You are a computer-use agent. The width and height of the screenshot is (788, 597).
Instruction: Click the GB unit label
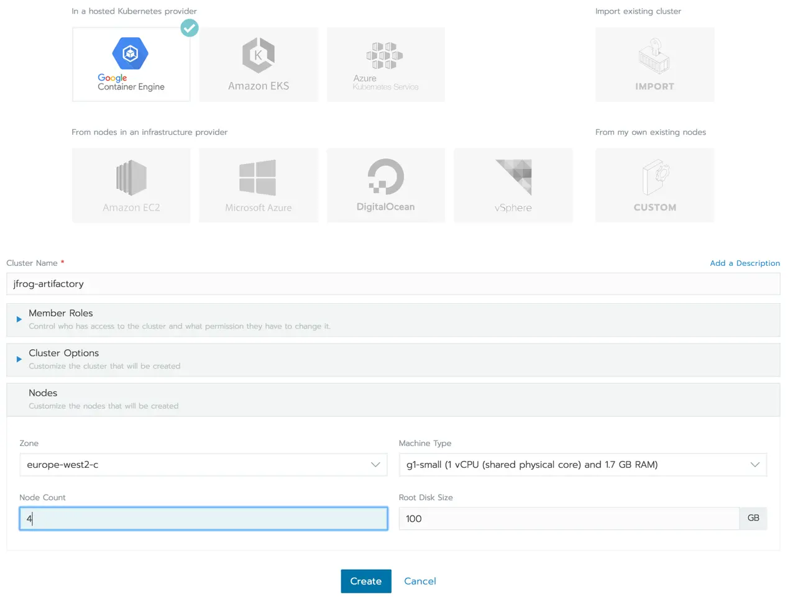point(753,519)
